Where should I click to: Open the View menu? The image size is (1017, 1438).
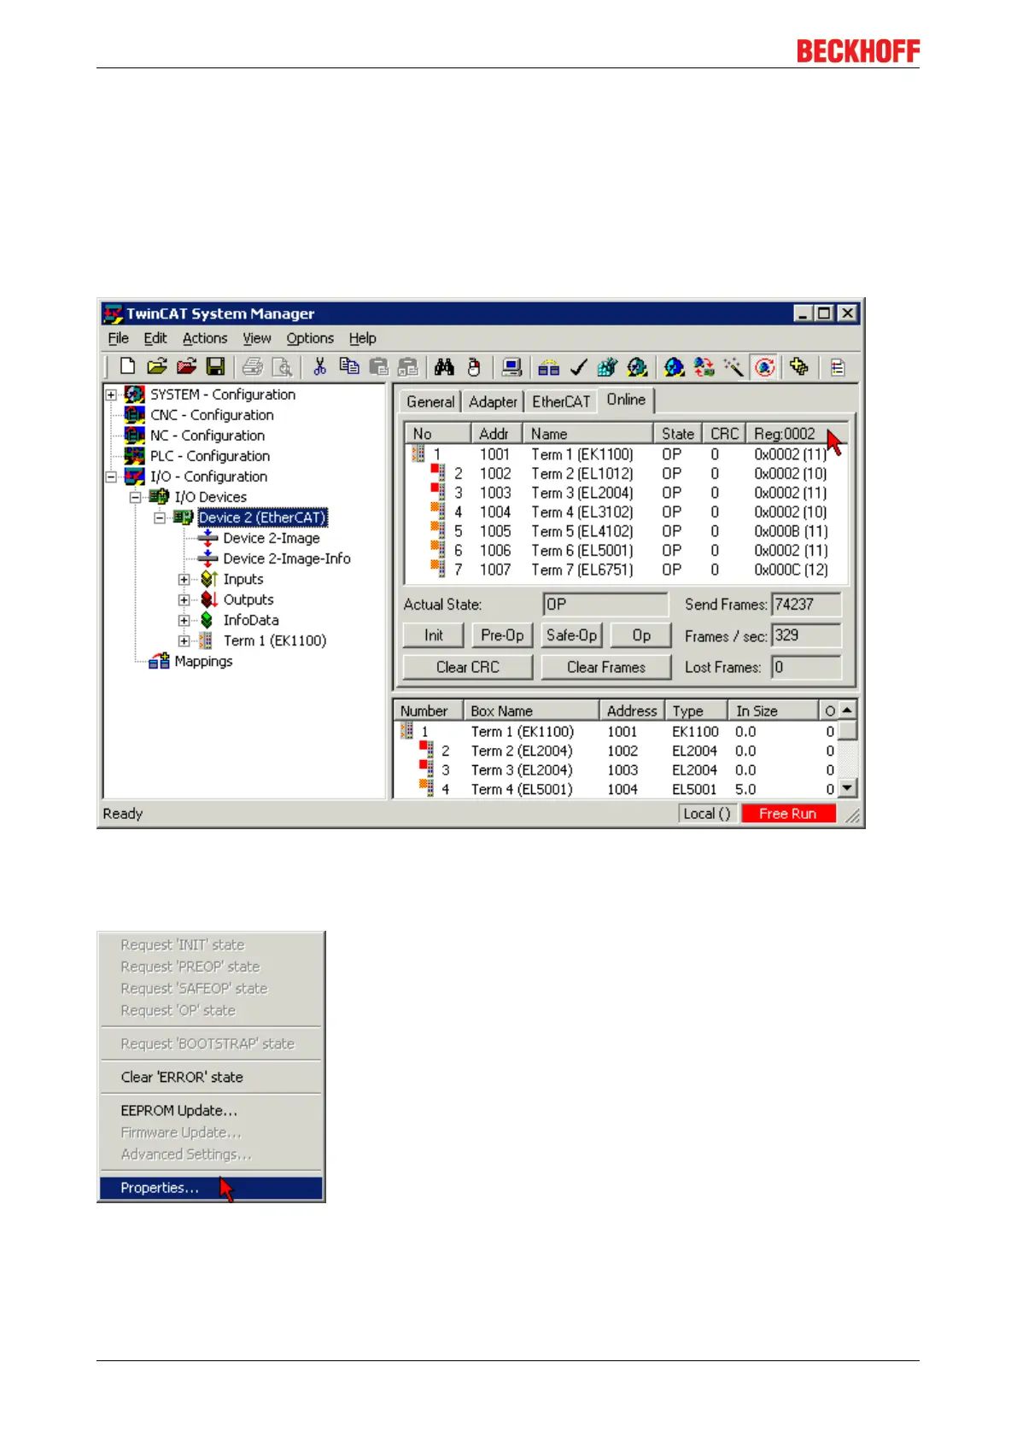tap(256, 338)
